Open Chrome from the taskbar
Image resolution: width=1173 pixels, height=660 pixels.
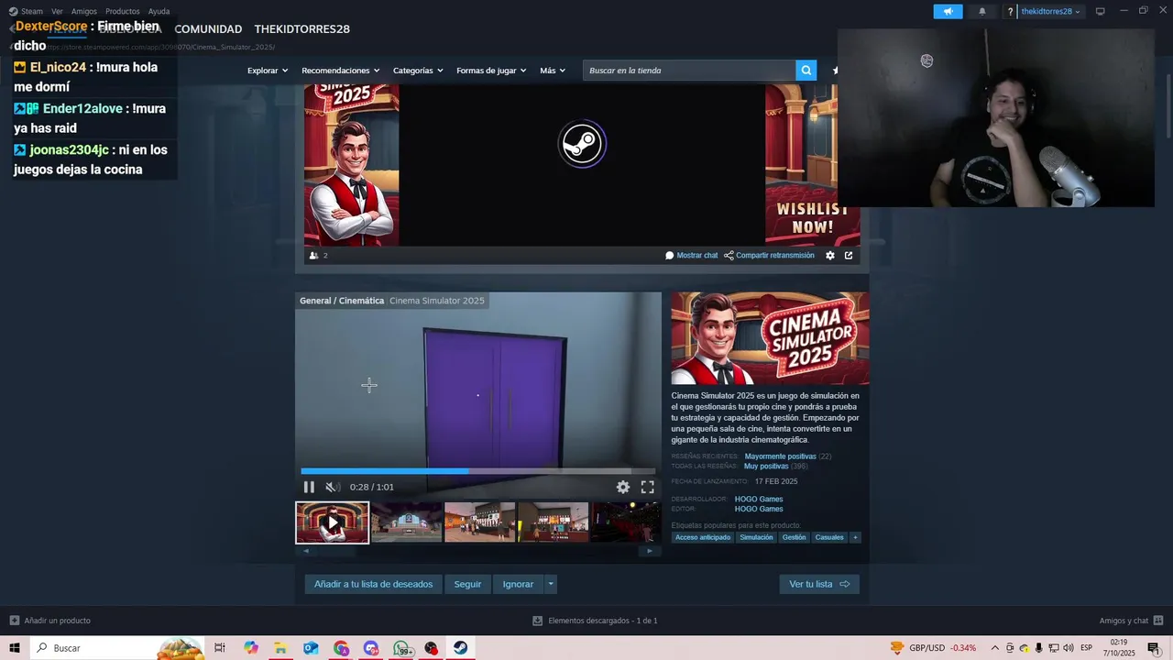[x=341, y=648]
